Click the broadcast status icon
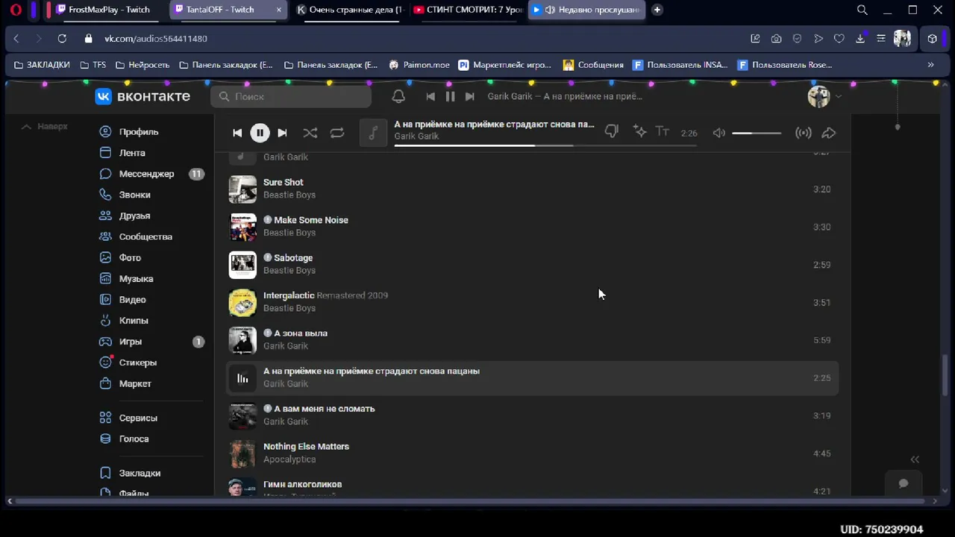The width and height of the screenshot is (955, 537). [x=804, y=133]
